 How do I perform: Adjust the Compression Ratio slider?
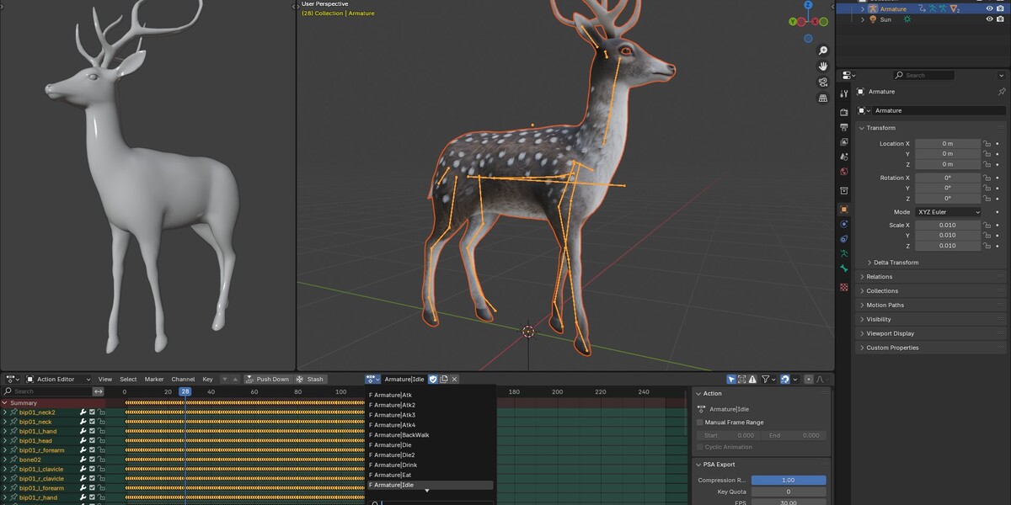(x=789, y=480)
